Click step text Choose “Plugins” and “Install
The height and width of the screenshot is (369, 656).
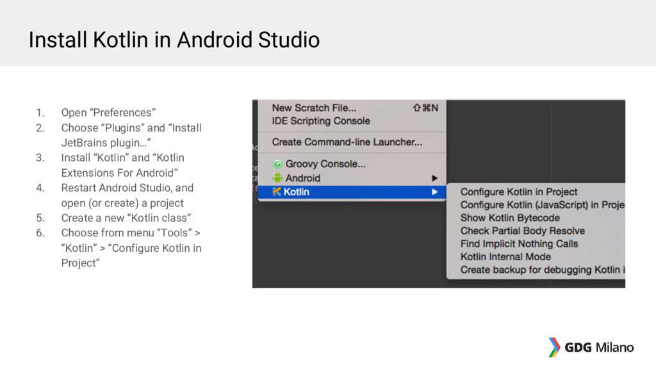pos(131,127)
